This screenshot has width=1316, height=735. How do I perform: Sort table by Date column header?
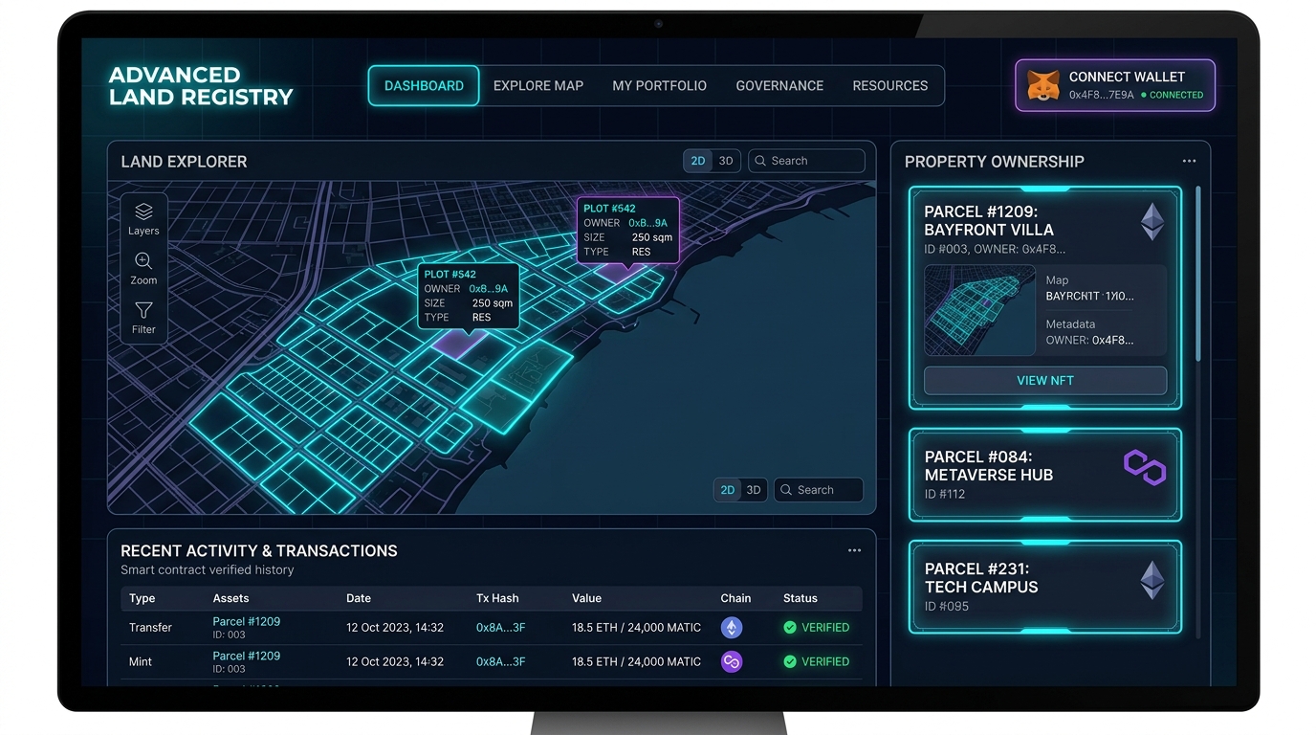(359, 598)
